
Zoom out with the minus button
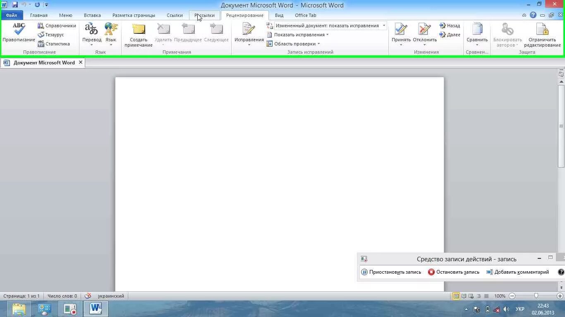click(x=512, y=296)
